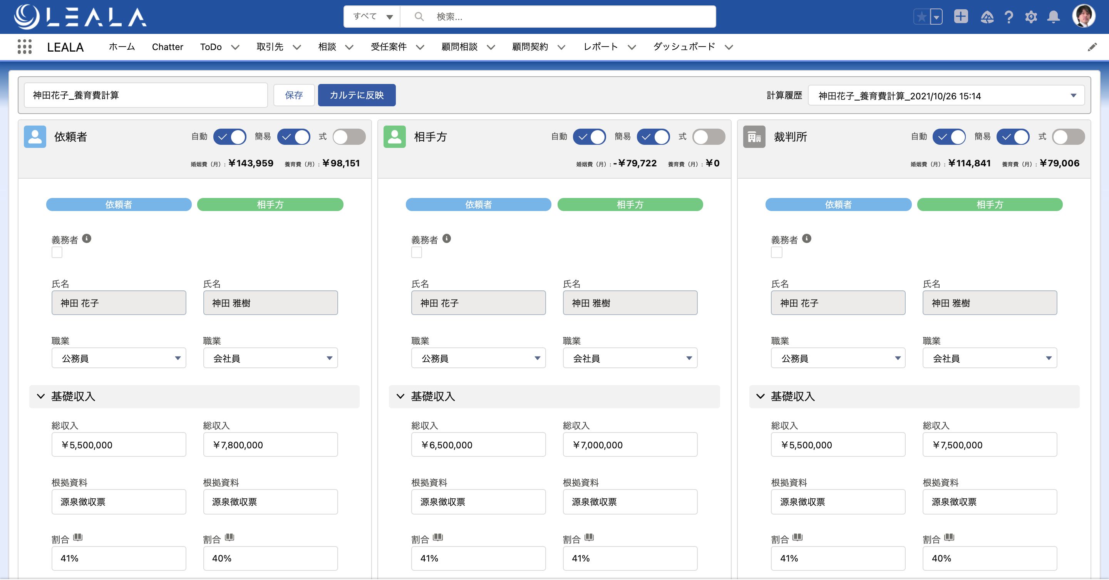Check the 義務者 checkbox in 裁判所 panel

776,252
